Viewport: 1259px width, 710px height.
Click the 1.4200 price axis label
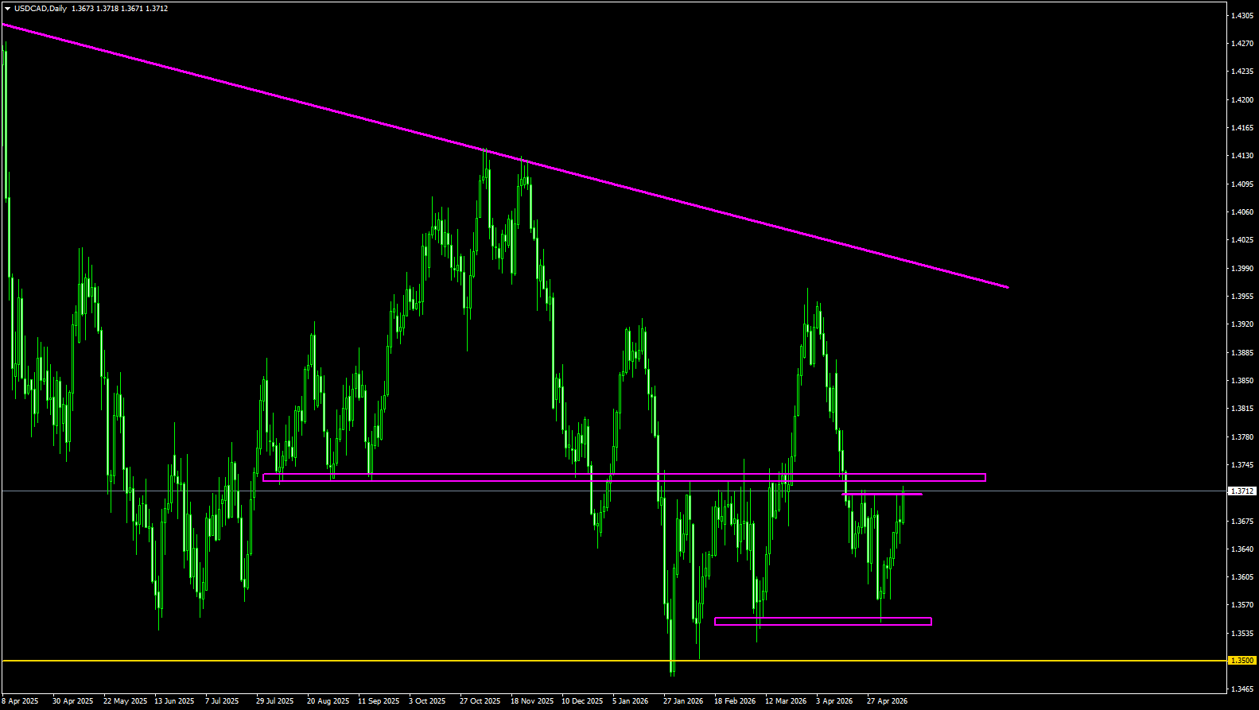[1242, 99]
